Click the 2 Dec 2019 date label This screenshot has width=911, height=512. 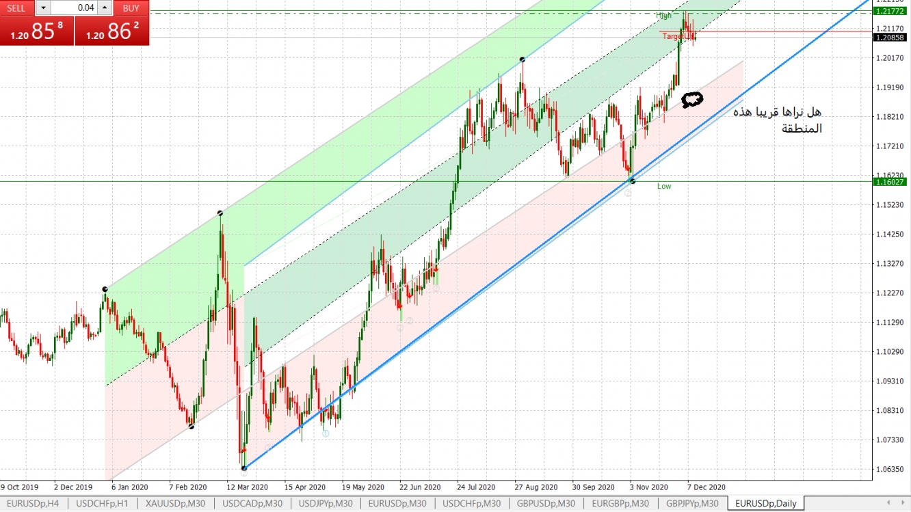click(72, 487)
